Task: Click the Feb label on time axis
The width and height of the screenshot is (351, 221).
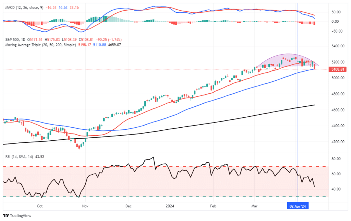Action: pyautogui.click(x=213, y=206)
